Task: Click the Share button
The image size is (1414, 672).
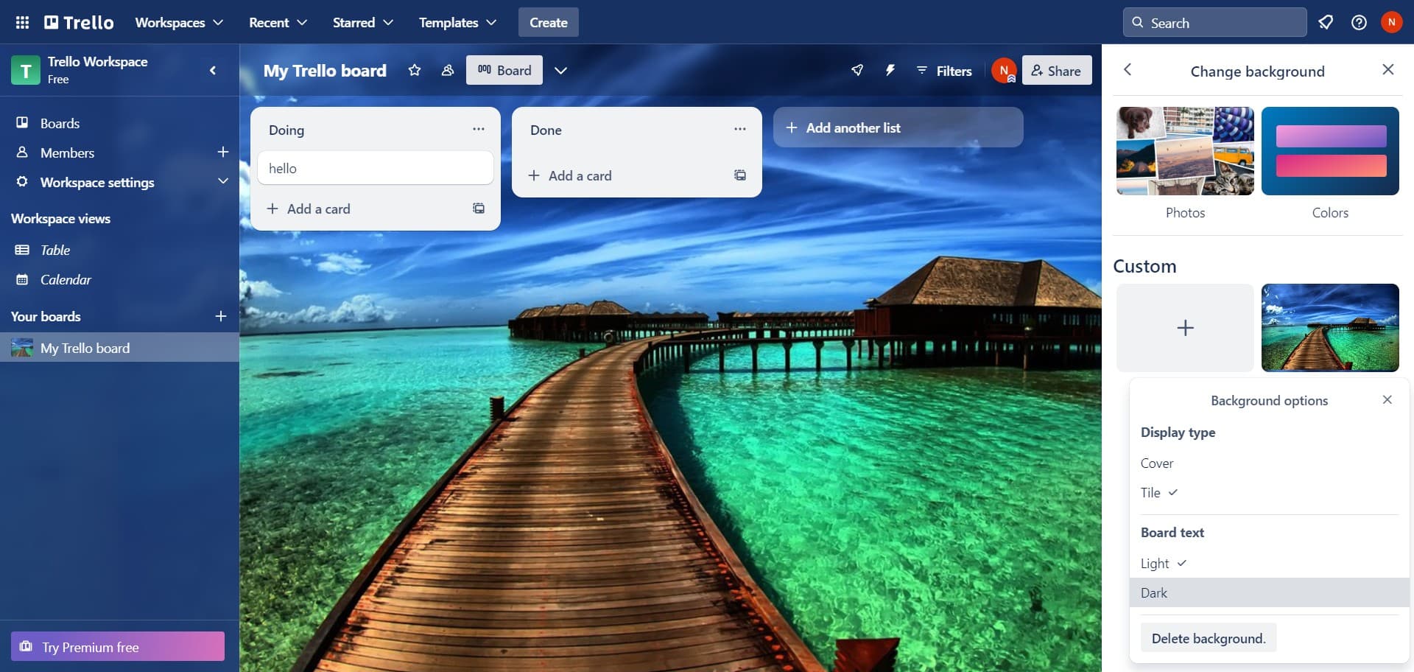Action: coord(1057,70)
